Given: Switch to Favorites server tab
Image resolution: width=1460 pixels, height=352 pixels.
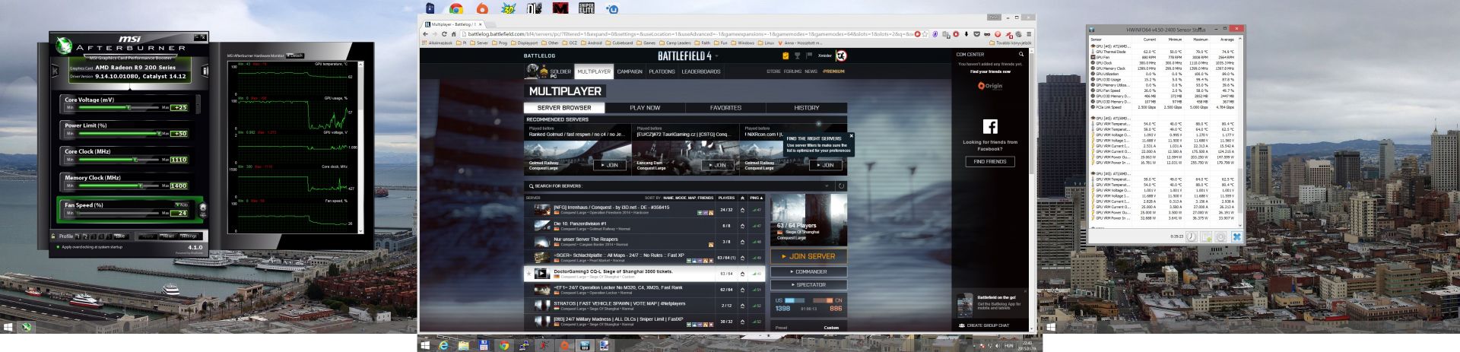Looking at the screenshot, I should click(725, 108).
